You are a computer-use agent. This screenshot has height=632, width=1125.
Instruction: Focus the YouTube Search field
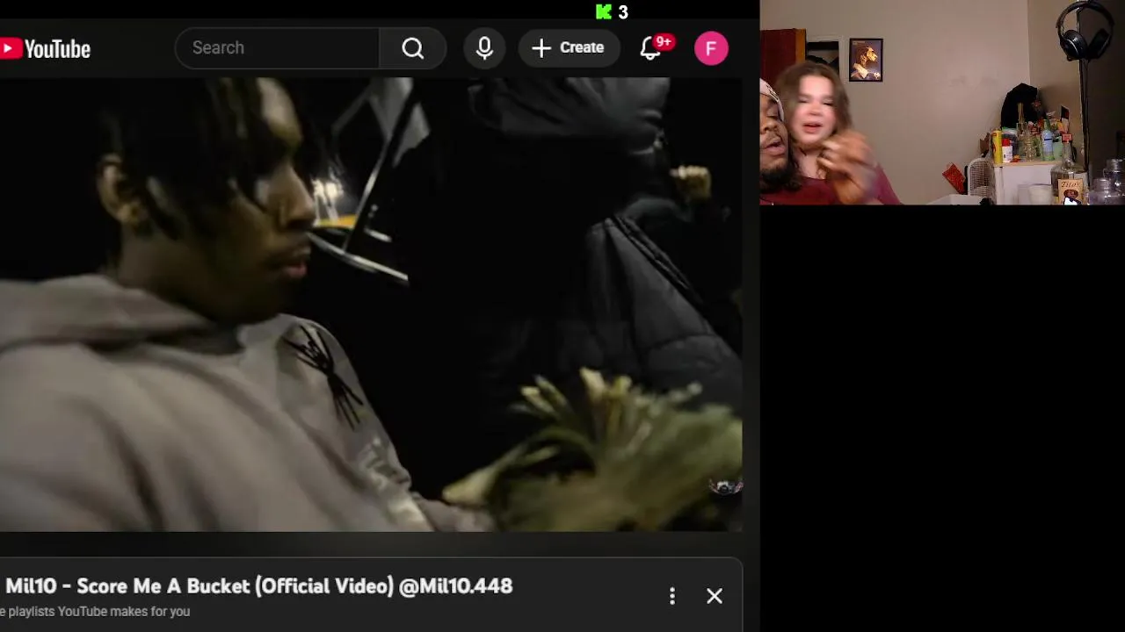[x=278, y=47]
